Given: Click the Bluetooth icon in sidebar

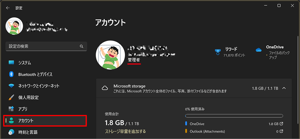Looking at the screenshot, I should click(11, 74).
